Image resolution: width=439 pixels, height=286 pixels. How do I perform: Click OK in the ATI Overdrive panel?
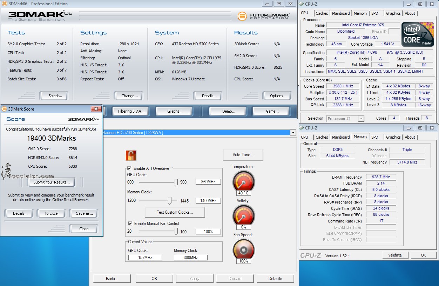[154, 279]
